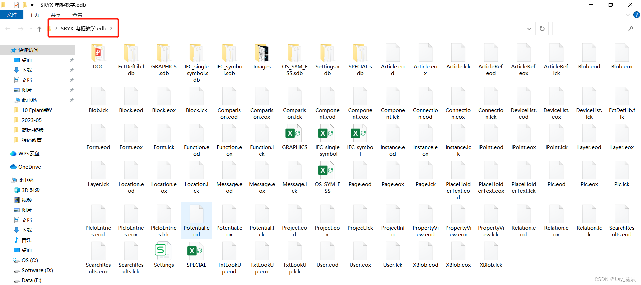Expand the ribbon with the chevron
This screenshot has width=641, height=285.
[628, 15]
